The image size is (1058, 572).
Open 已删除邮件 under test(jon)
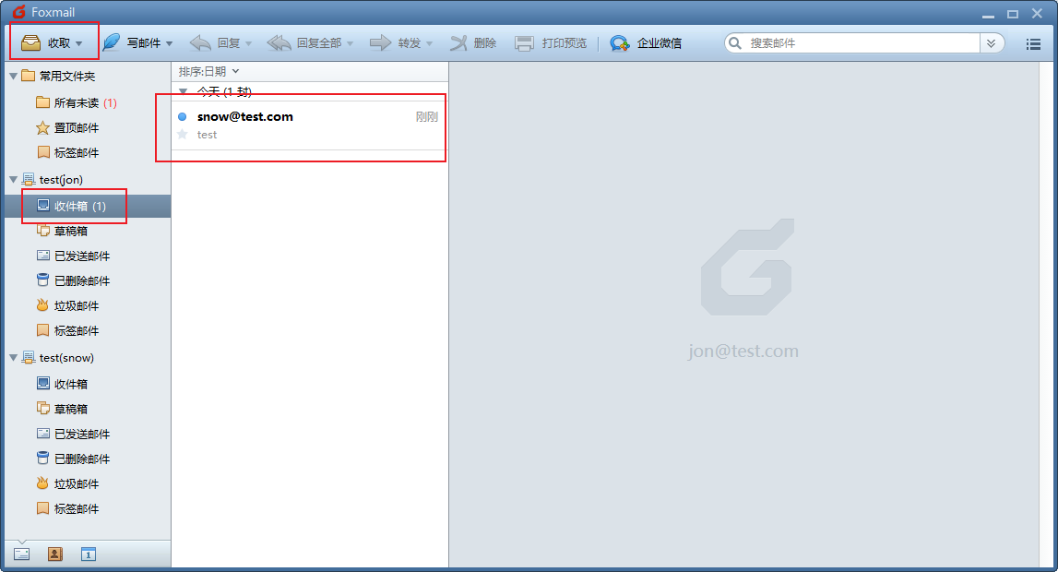[x=73, y=280]
